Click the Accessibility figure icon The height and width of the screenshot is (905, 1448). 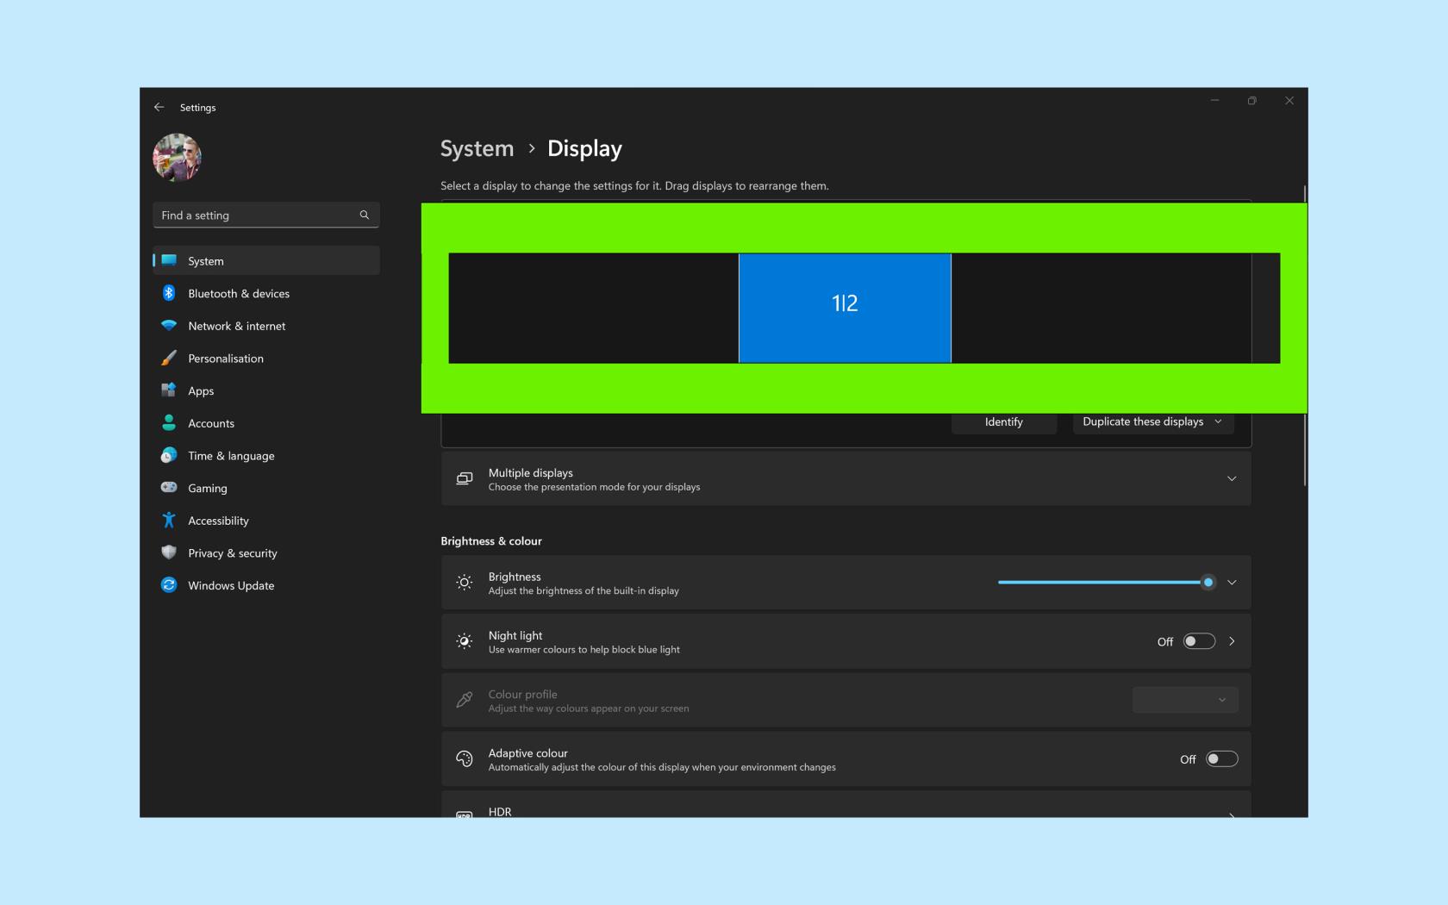tap(169, 521)
